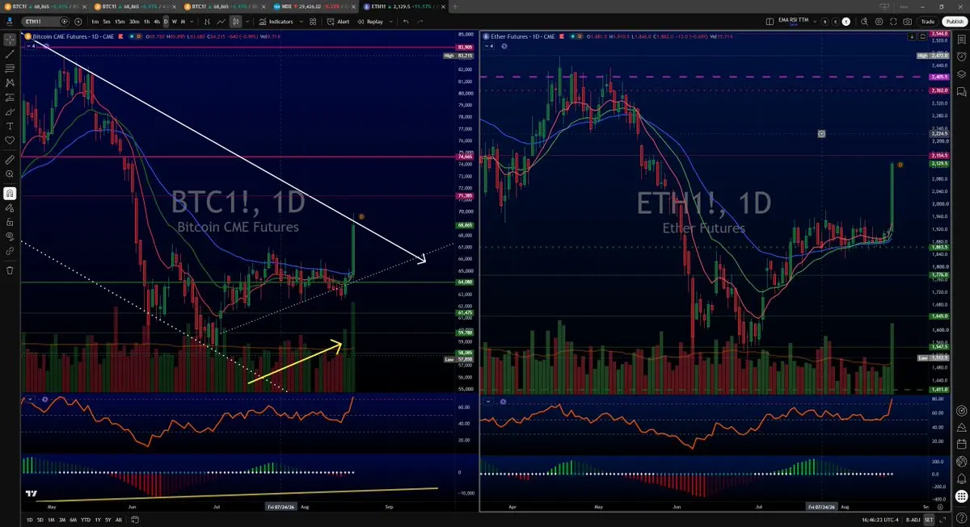
Task: Open alerts clock icon in right sidebar
Action: pyautogui.click(x=960, y=56)
